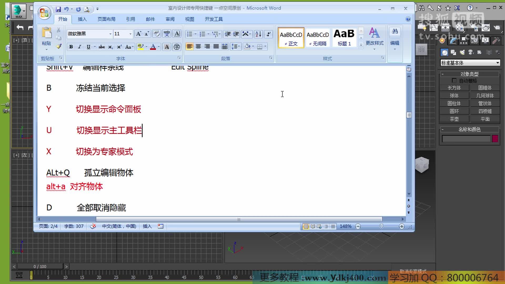Click the show paragraph marks icon
This screenshot has height=284, width=505.
(268, 34)
